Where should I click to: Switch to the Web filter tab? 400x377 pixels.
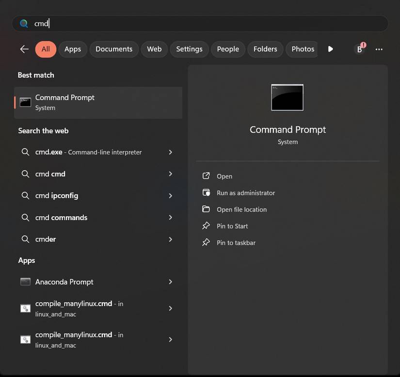pyautogui.click(x=154, y=49)
